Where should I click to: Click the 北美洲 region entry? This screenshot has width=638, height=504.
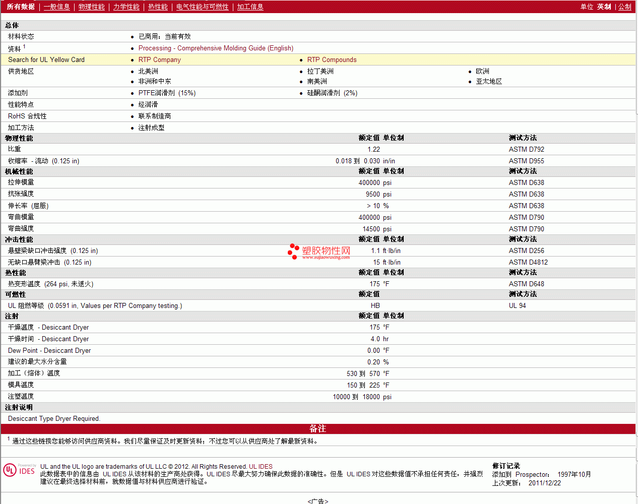click(x=148, y=71)
